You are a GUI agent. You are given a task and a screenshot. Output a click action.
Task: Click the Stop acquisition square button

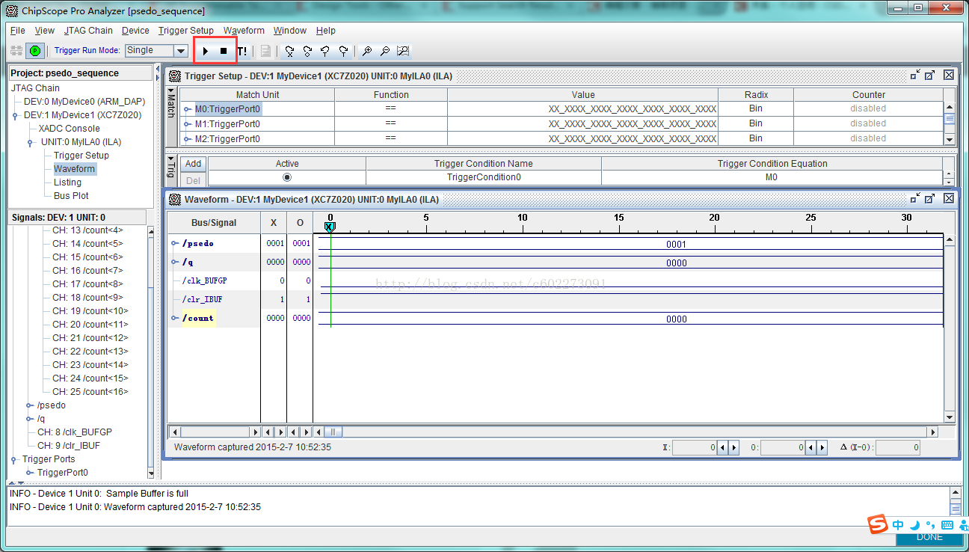(224, 52)
